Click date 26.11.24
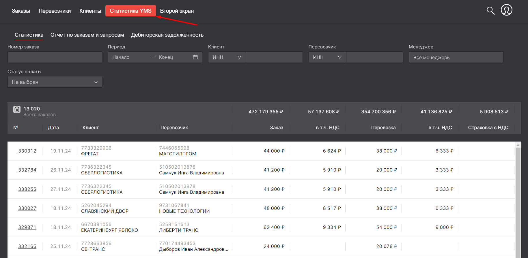The width and height of the screenshot is (528, 258). click(x=61, y=170)
